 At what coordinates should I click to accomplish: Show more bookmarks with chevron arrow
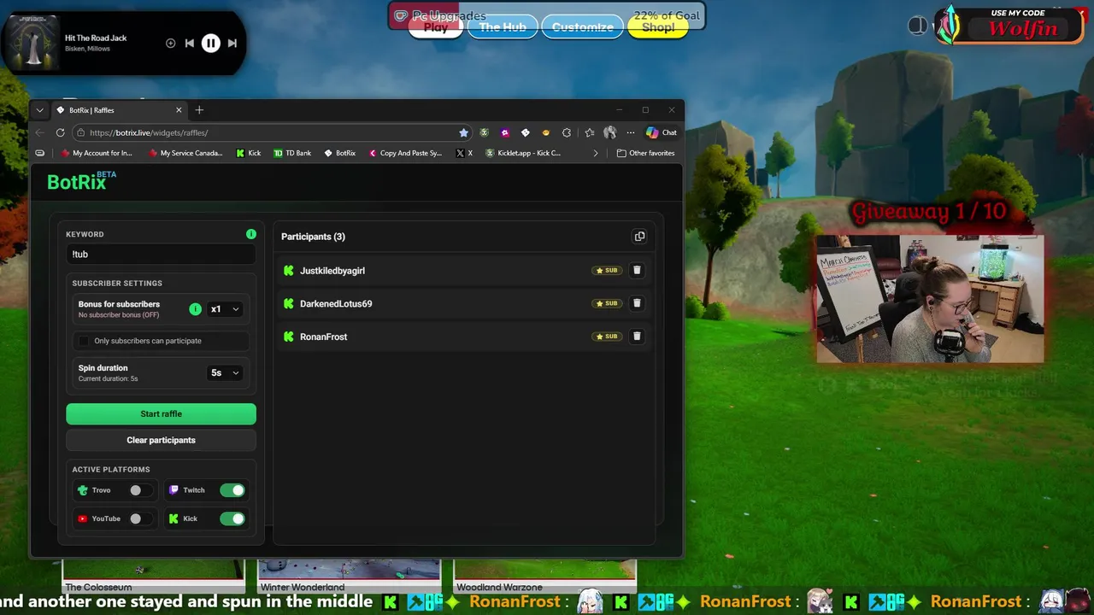pyautogui.click(x=596, y=153)
